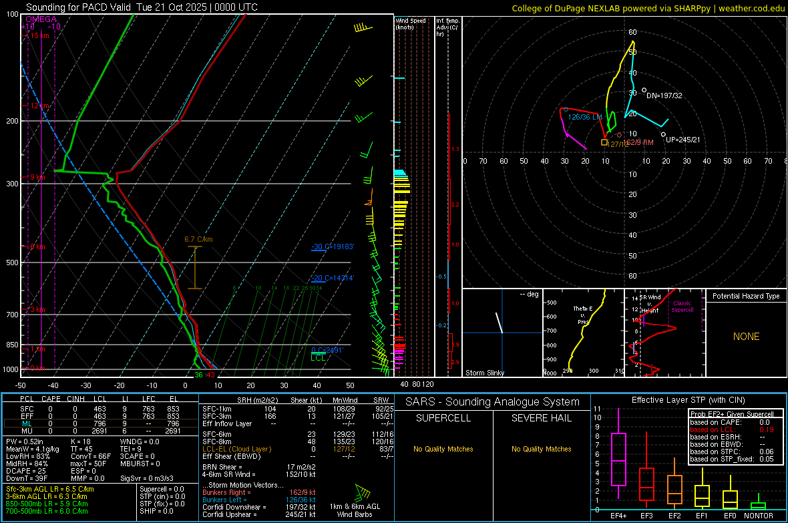Click the DN=197/32 hodograph label
The width and height of the screenshot is (788, 523).
pos(664,96)
